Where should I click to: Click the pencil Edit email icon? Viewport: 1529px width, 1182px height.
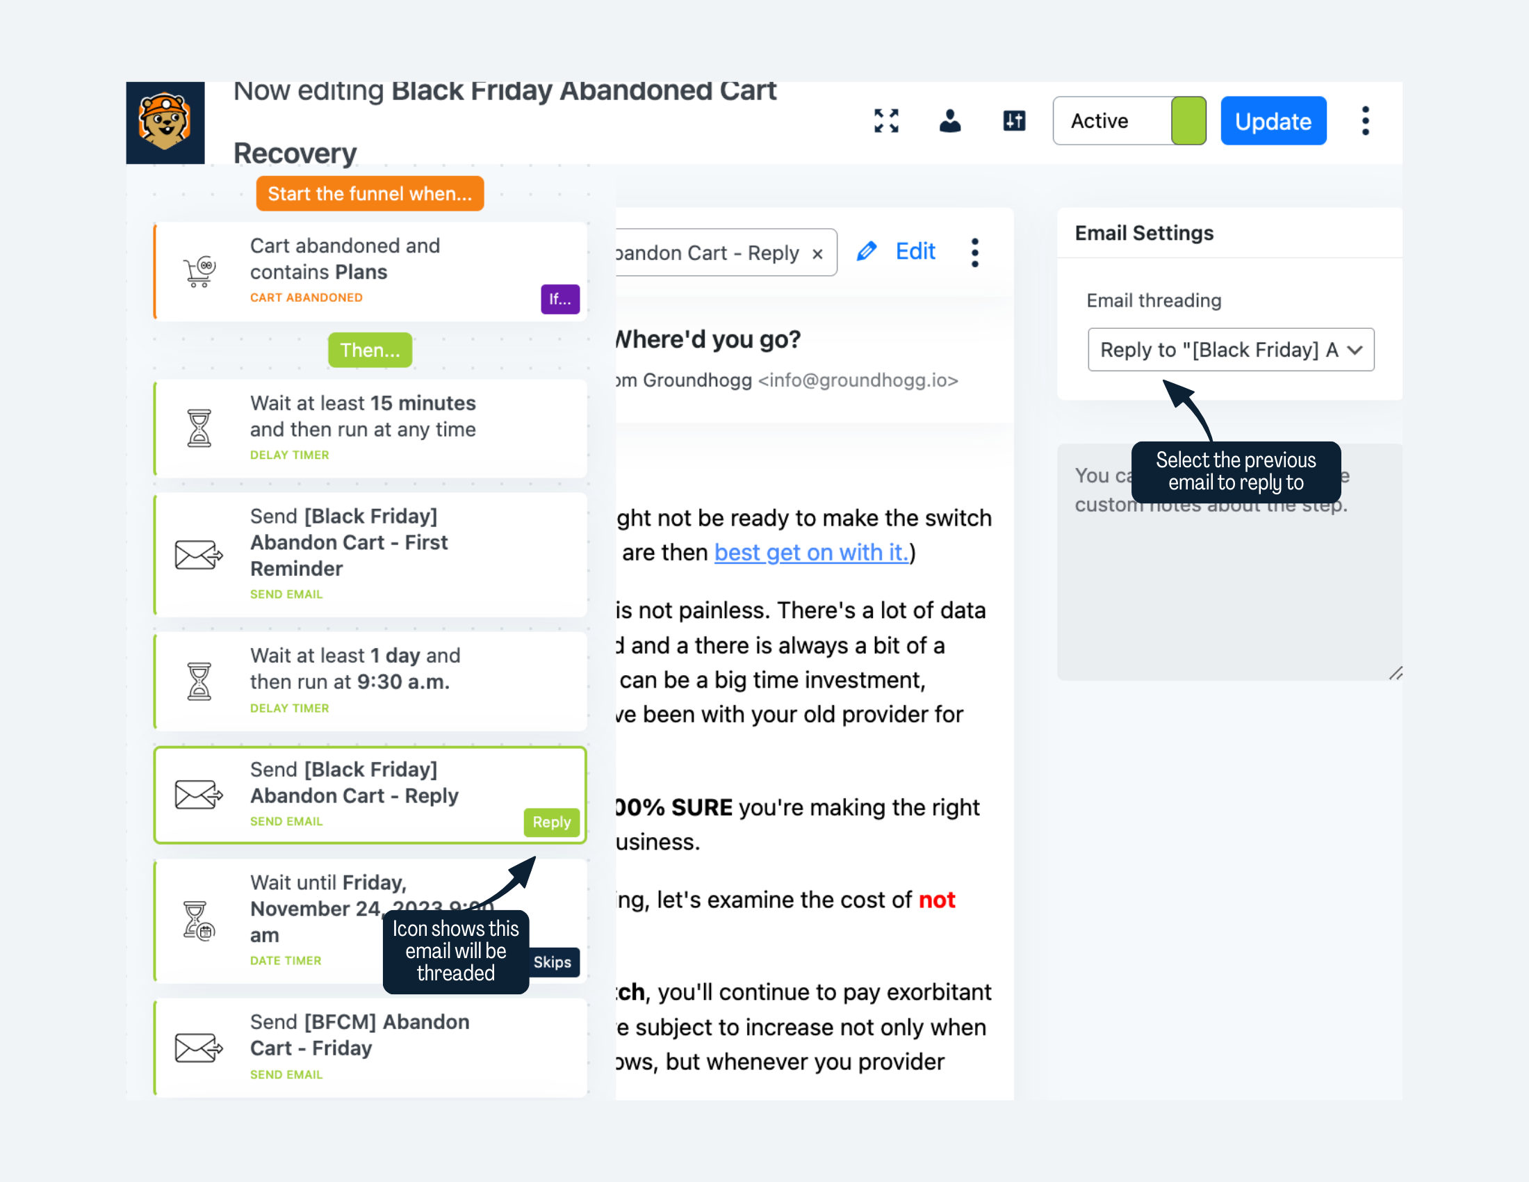click(x=867, y=252)
